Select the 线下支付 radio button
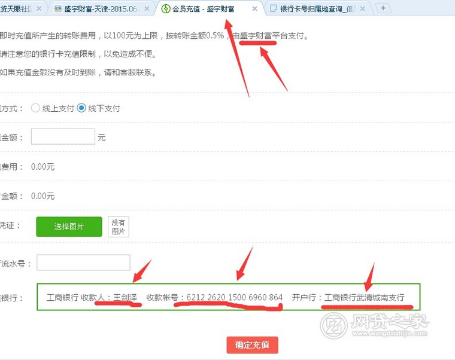Viewport: 455px width, 360px height. [x=81, y=108]
